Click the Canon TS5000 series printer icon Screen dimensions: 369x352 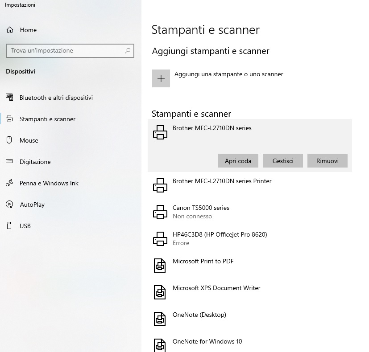pos(160,212)
